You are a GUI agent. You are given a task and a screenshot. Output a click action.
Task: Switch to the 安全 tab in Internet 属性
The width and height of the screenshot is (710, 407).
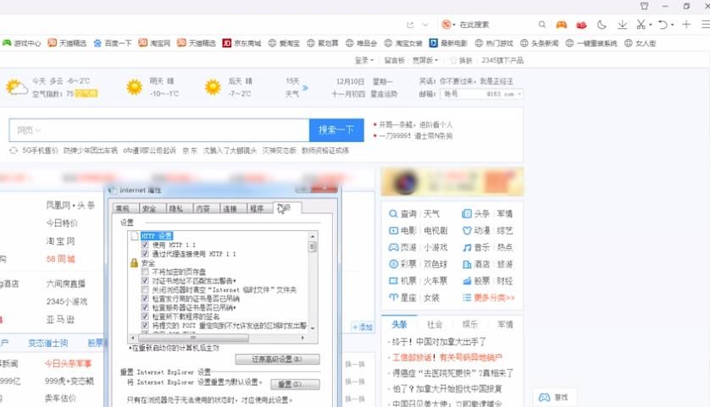149,208
